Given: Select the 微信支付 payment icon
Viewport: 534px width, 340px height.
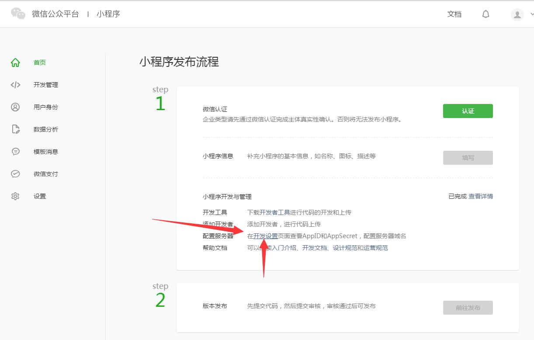Looking at the screenshot, I should (15, 173).
